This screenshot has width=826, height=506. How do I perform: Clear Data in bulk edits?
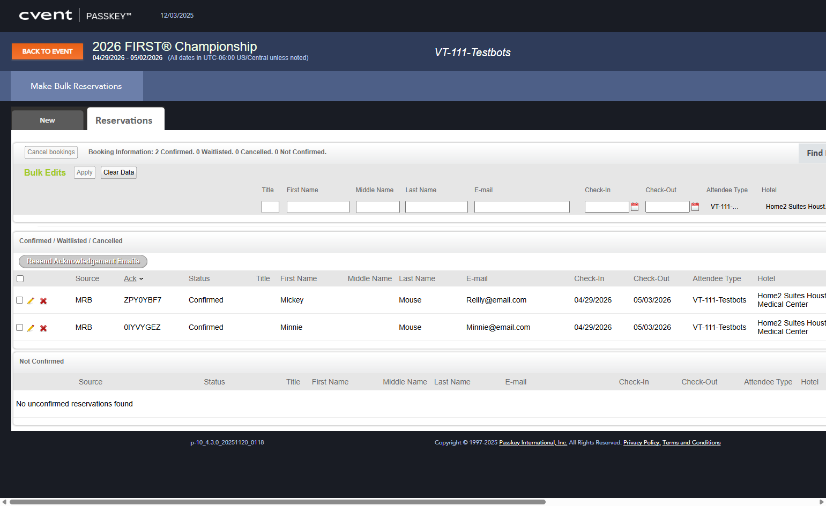[119, 172]
